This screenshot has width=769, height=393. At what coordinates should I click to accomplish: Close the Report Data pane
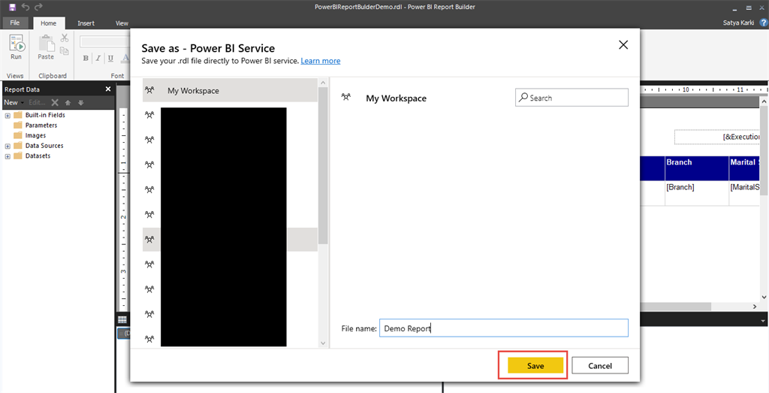click(108, 89)
